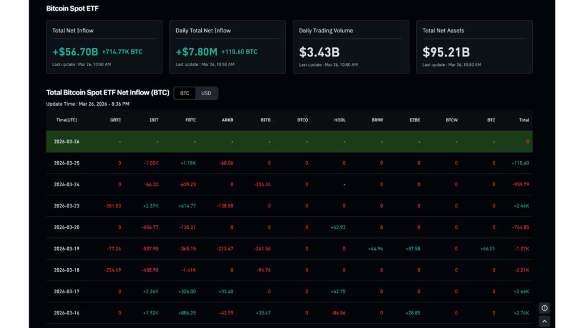Click the +2.74K total for 2026-03-16
The width and height of the screenshot is (584, 328).
click(521, 313)
